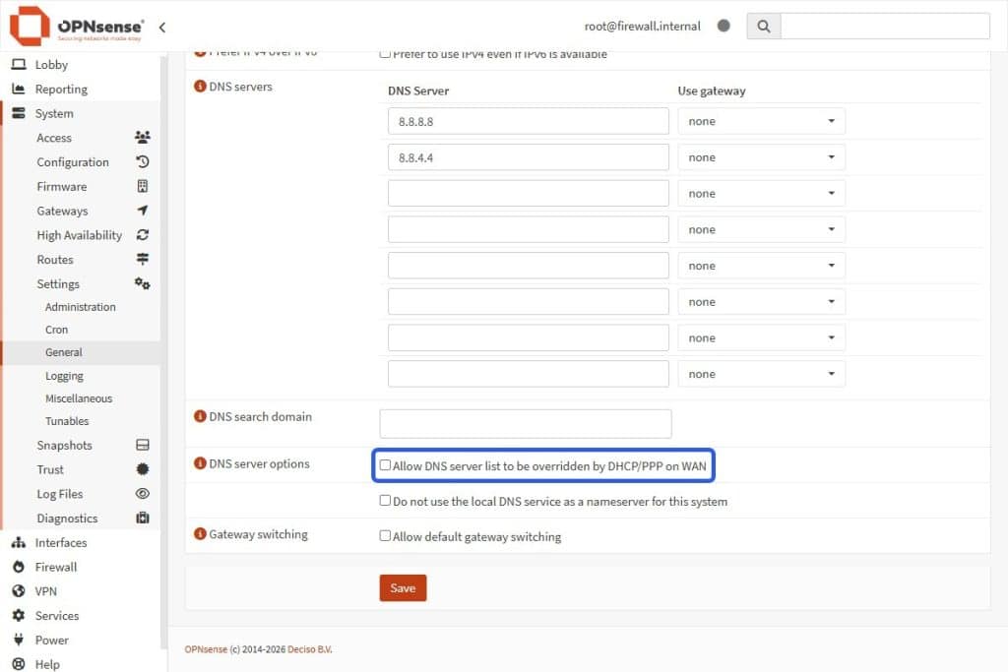Click the Firmware icon
The height and width of the screenshot is (672, 1008).
pos(143,186)
